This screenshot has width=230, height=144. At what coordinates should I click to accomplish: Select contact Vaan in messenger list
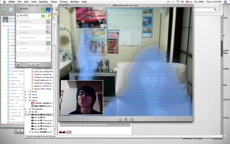click(13, 119)
